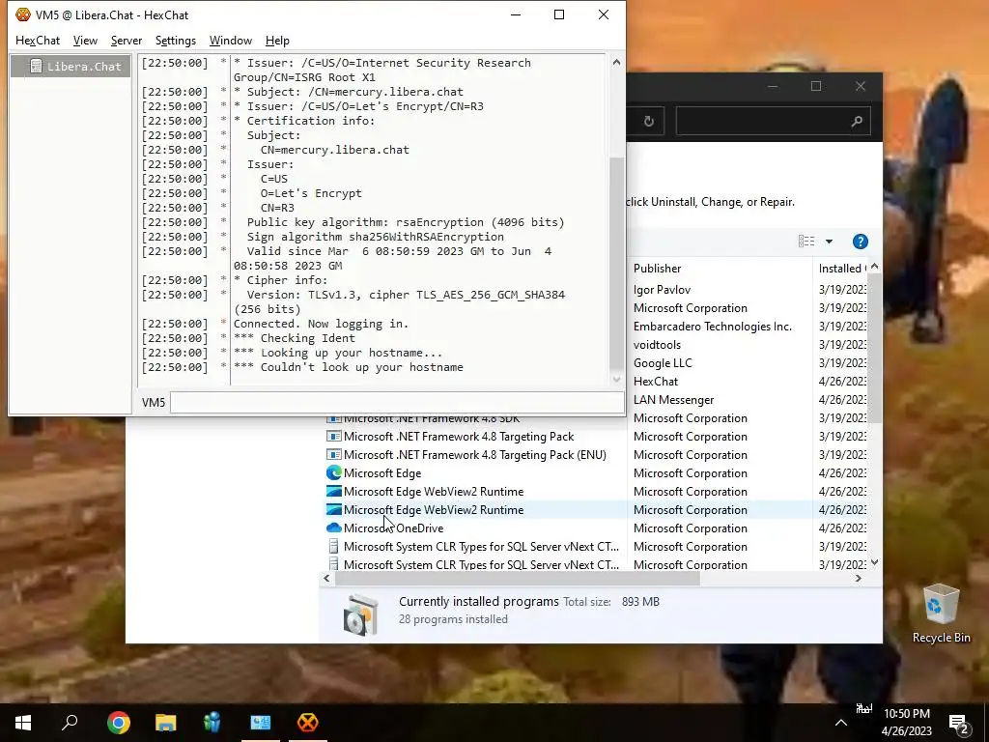Click the HexChat publisher cell

pyautogui.click(x=656, y=381)
